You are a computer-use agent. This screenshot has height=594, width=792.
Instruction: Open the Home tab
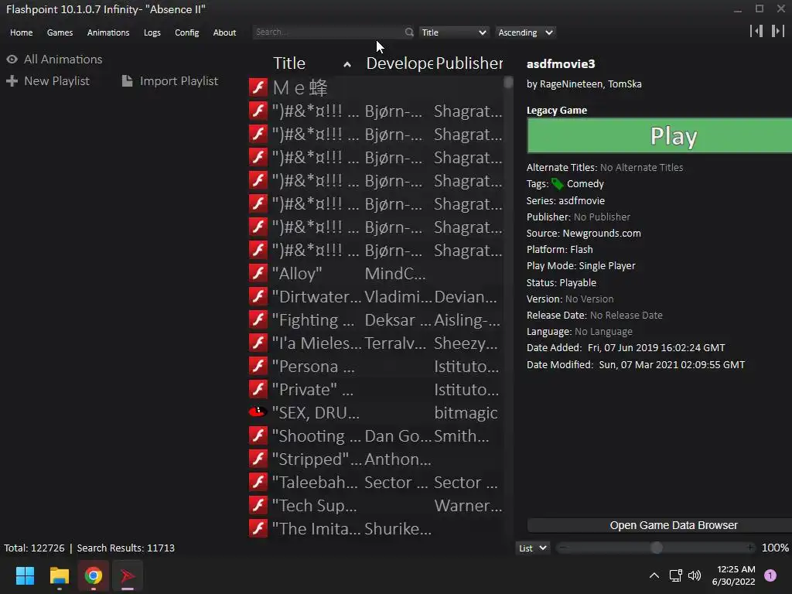(x=21, y=32)
